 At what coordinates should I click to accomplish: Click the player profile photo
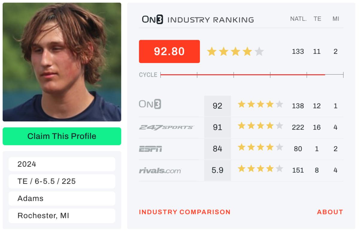point(62,62)
